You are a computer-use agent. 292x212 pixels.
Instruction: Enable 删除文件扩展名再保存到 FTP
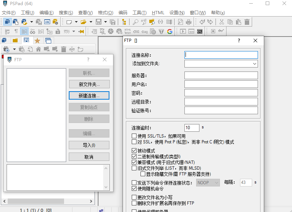134,203
